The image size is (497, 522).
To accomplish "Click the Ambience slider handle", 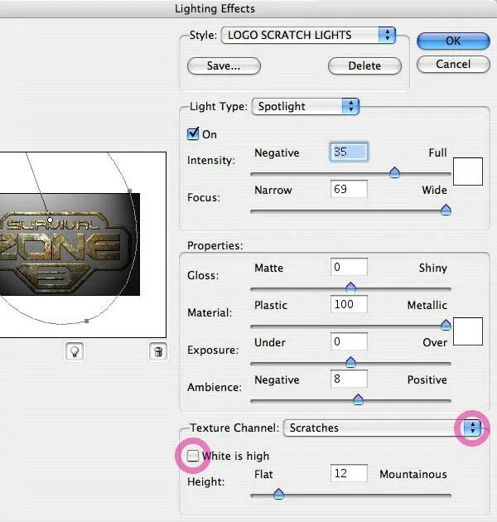I will 358,399.
